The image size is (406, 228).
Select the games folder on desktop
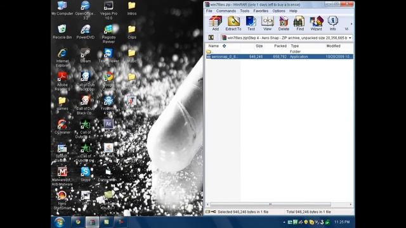tap(62, 103)
